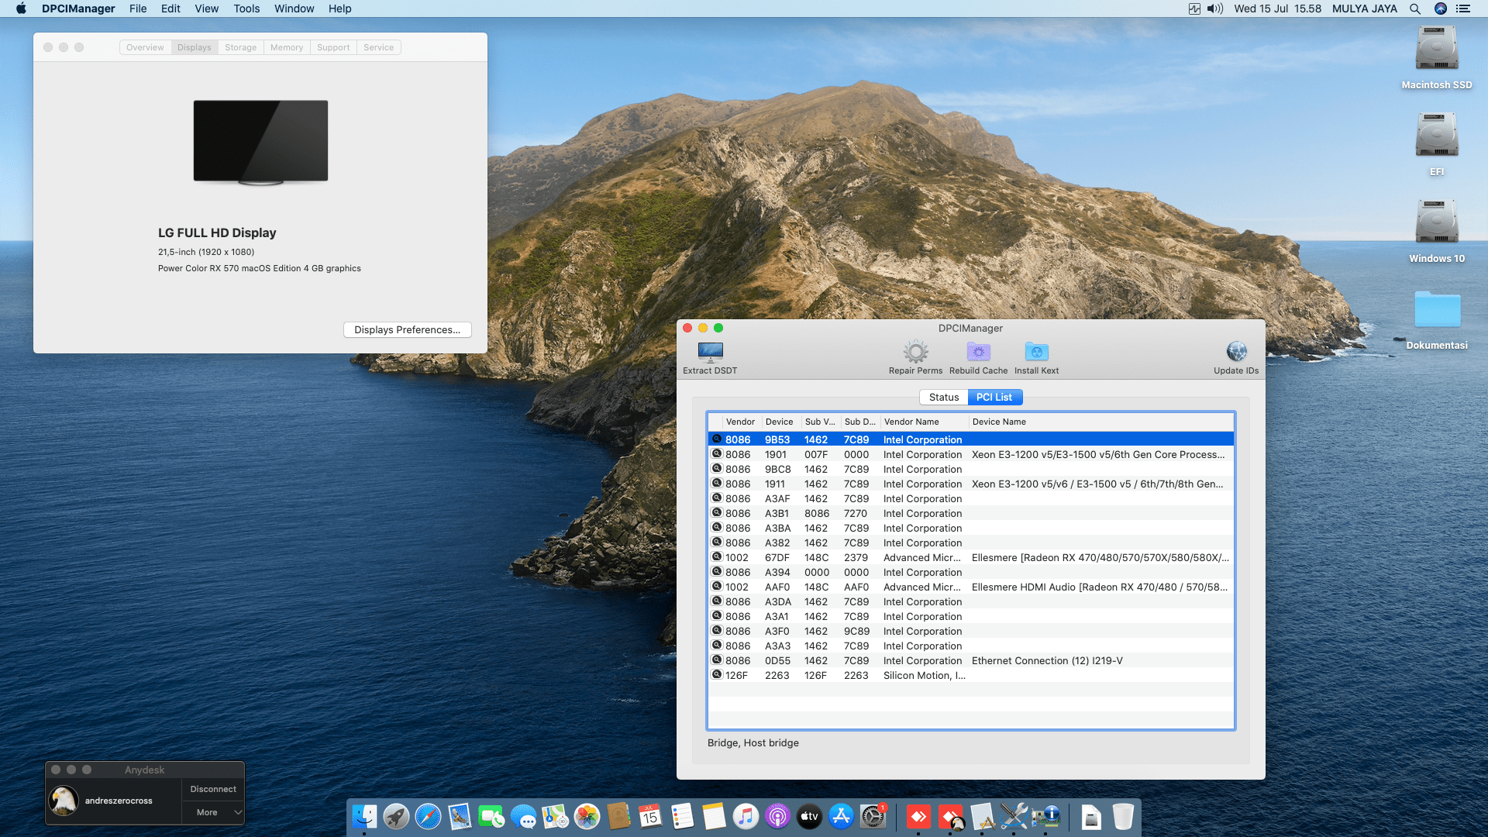Image resolution: width=1488 pixels, height=837 pixels.
Task: Open the Support tab in About This Mac
Action: pyautogui.click(x=333, y=47)
